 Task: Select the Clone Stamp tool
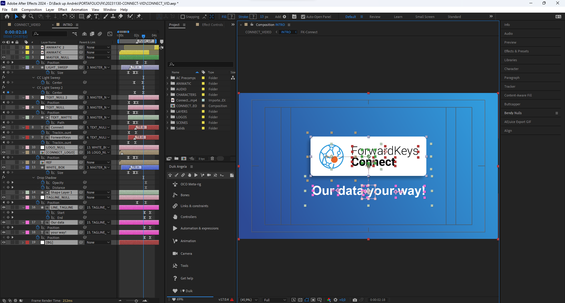pyautogui.click(x=113, y=16)
